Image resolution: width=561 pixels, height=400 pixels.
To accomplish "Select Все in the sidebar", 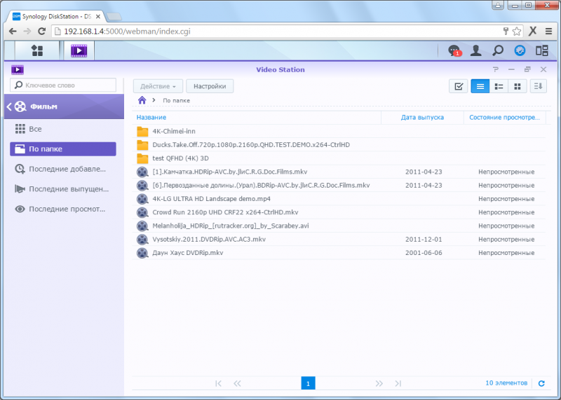I will click(x=63, y=129).
